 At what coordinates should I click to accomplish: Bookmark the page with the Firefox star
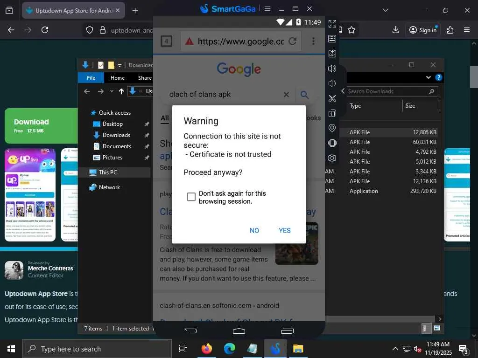351,30
